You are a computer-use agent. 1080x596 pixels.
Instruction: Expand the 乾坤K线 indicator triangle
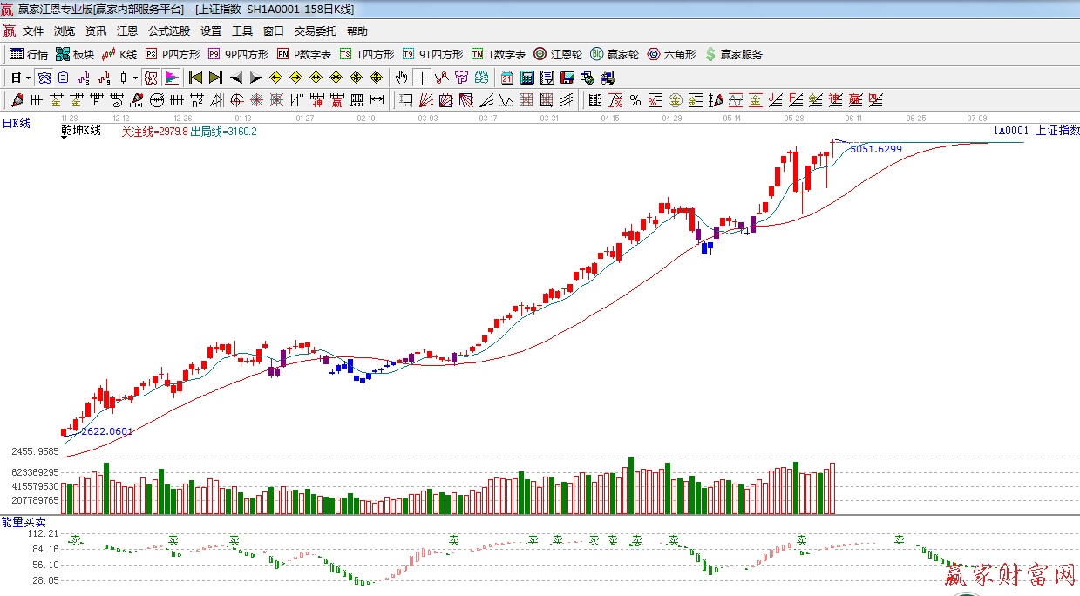[65, 138]
